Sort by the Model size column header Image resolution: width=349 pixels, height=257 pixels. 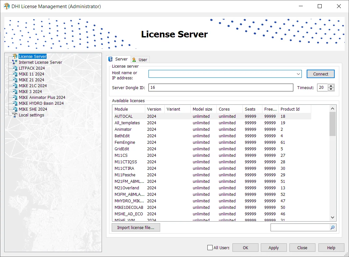[x=203, y=109]
